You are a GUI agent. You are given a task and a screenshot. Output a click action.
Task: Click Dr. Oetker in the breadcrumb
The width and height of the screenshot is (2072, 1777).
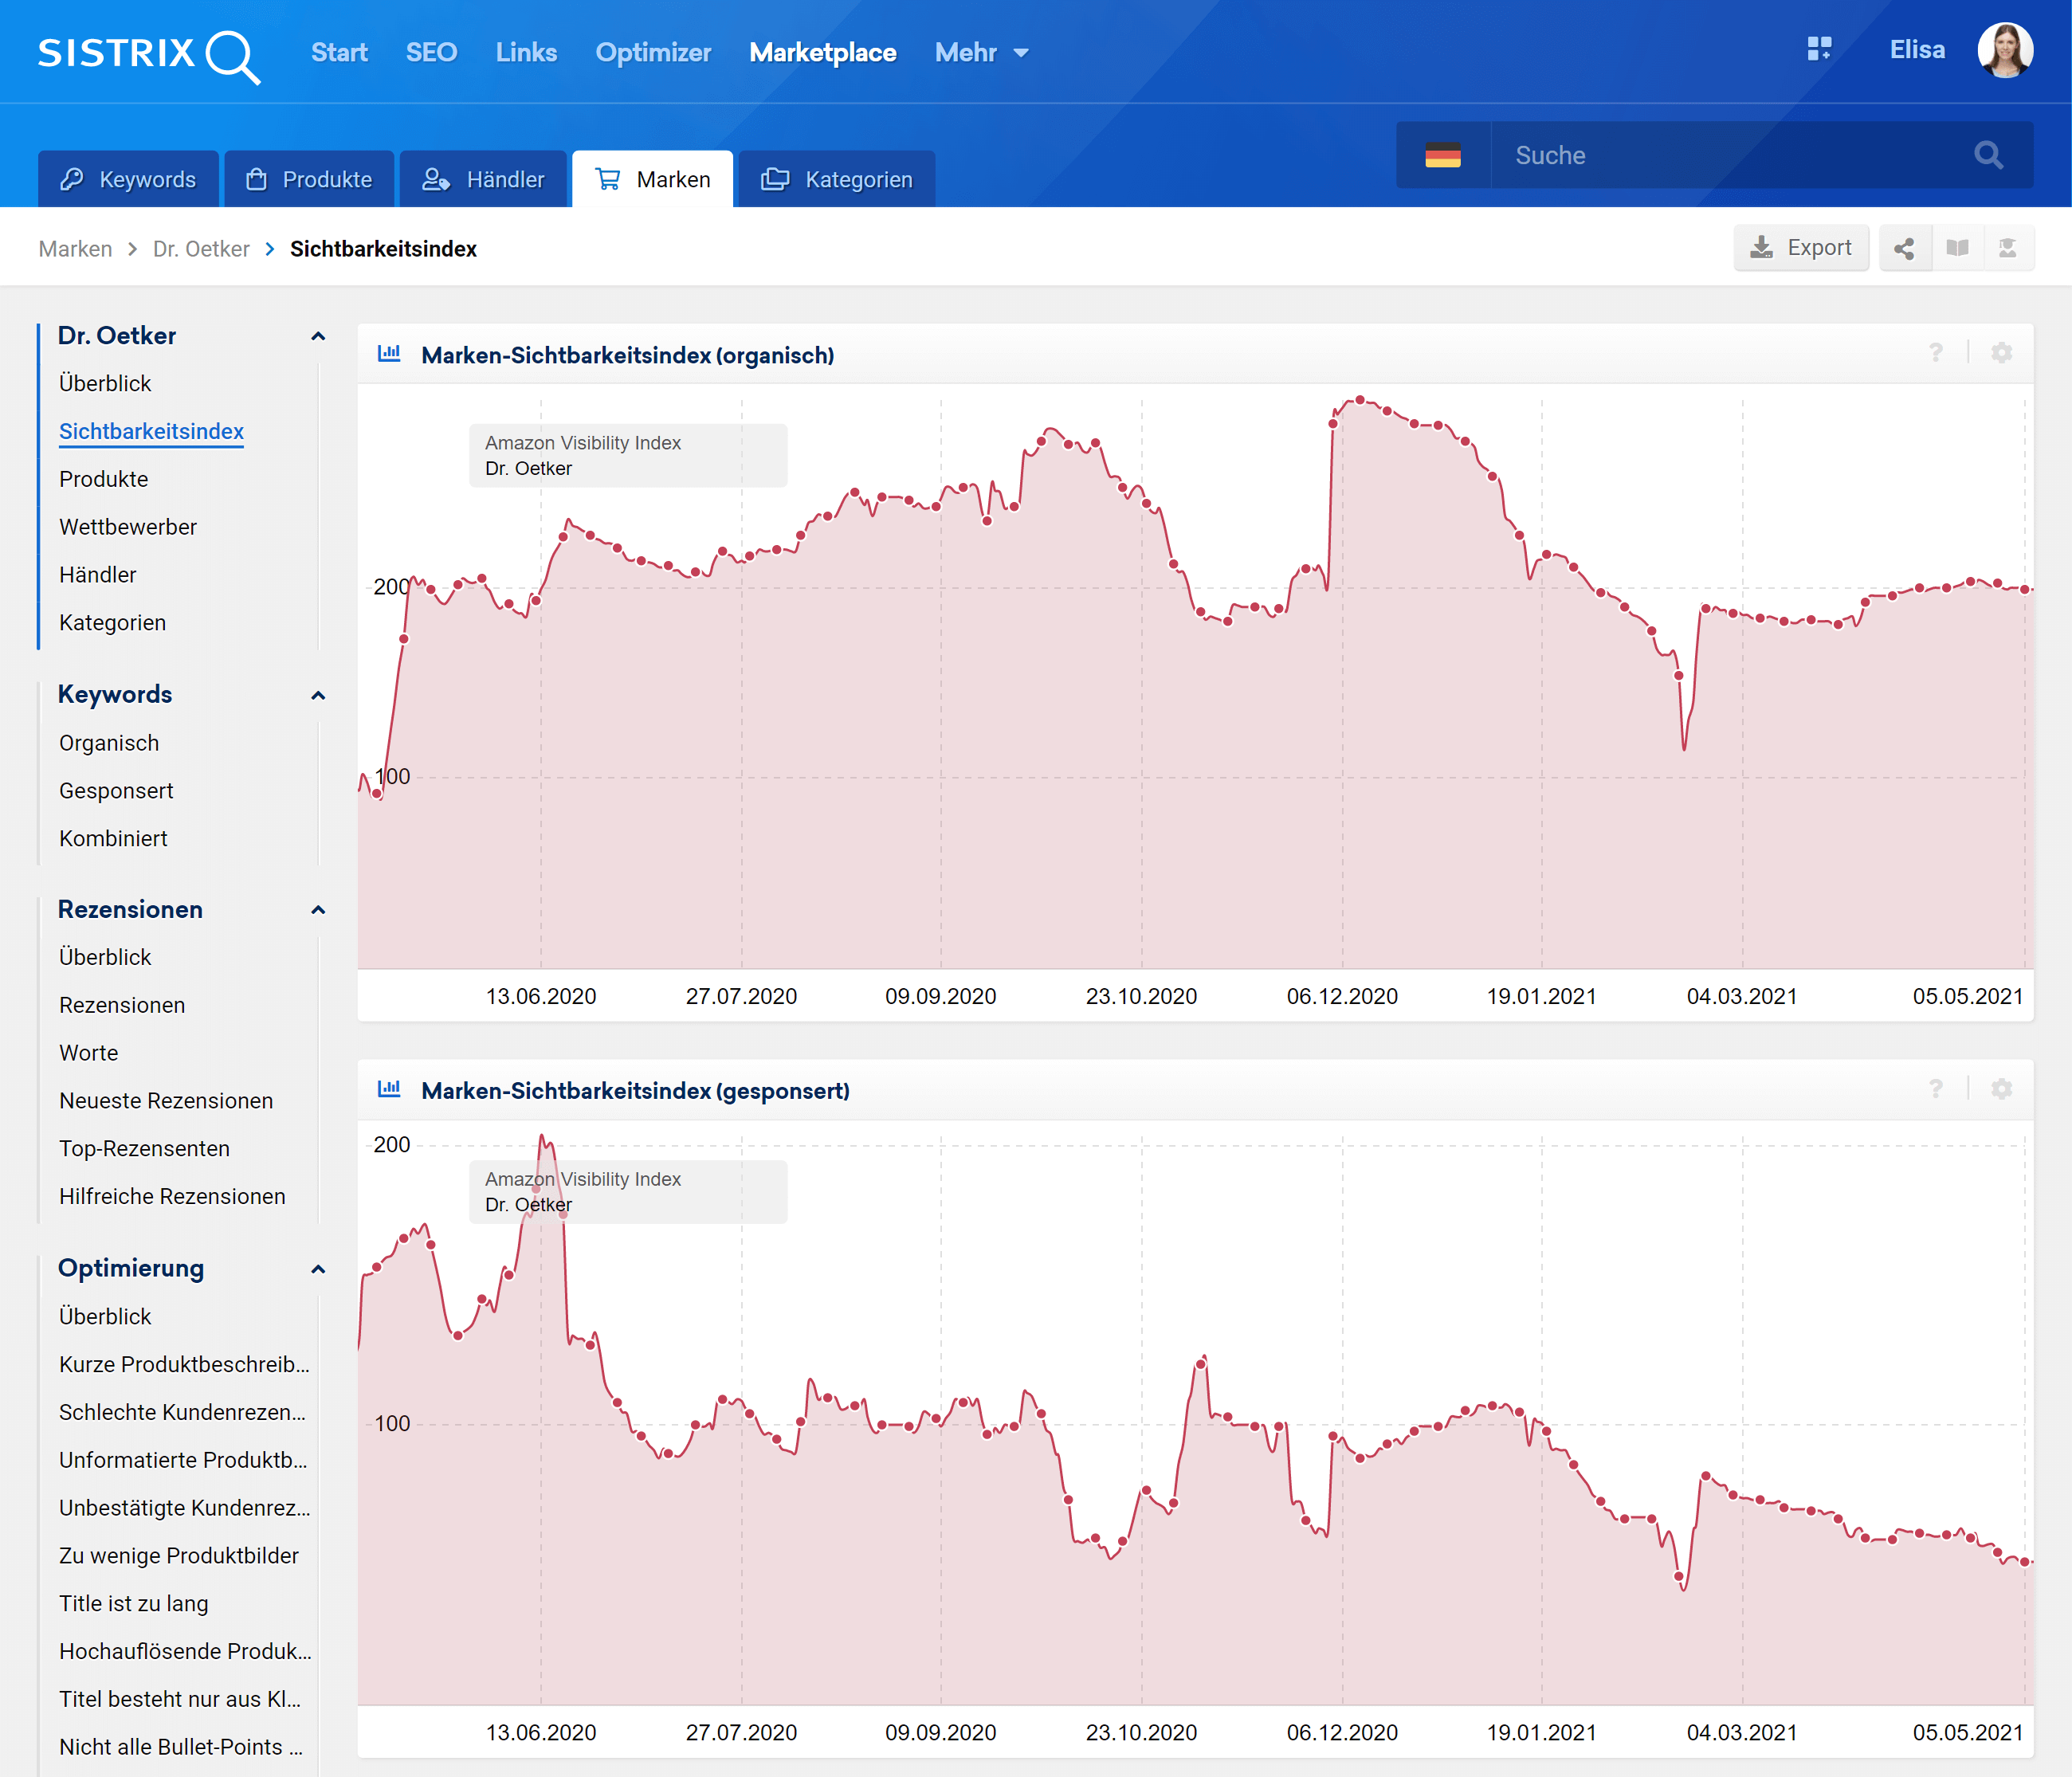[x=201, y=249]
